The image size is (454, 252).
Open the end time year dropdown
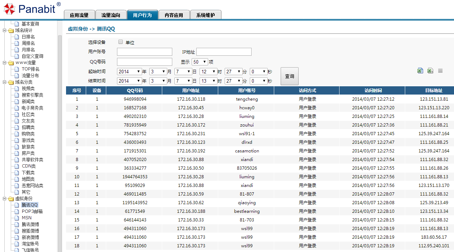point(130,81)
